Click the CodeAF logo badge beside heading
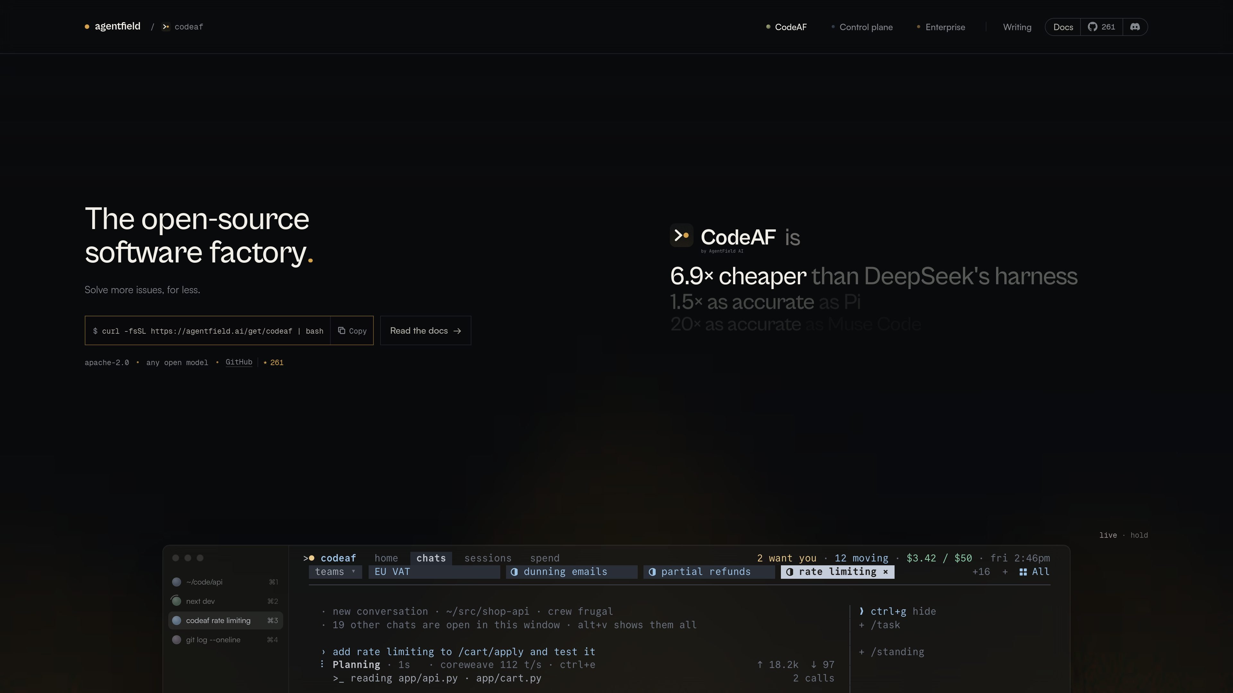Image resolution: width=1233 pixels, height=693 pixels. click(x=681, y=235)
